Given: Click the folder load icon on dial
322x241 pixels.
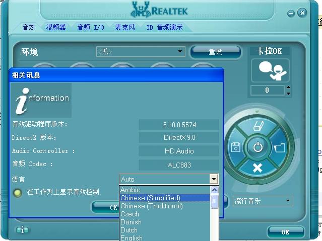Looking at the screenshot, I should [x=279, y=148].
